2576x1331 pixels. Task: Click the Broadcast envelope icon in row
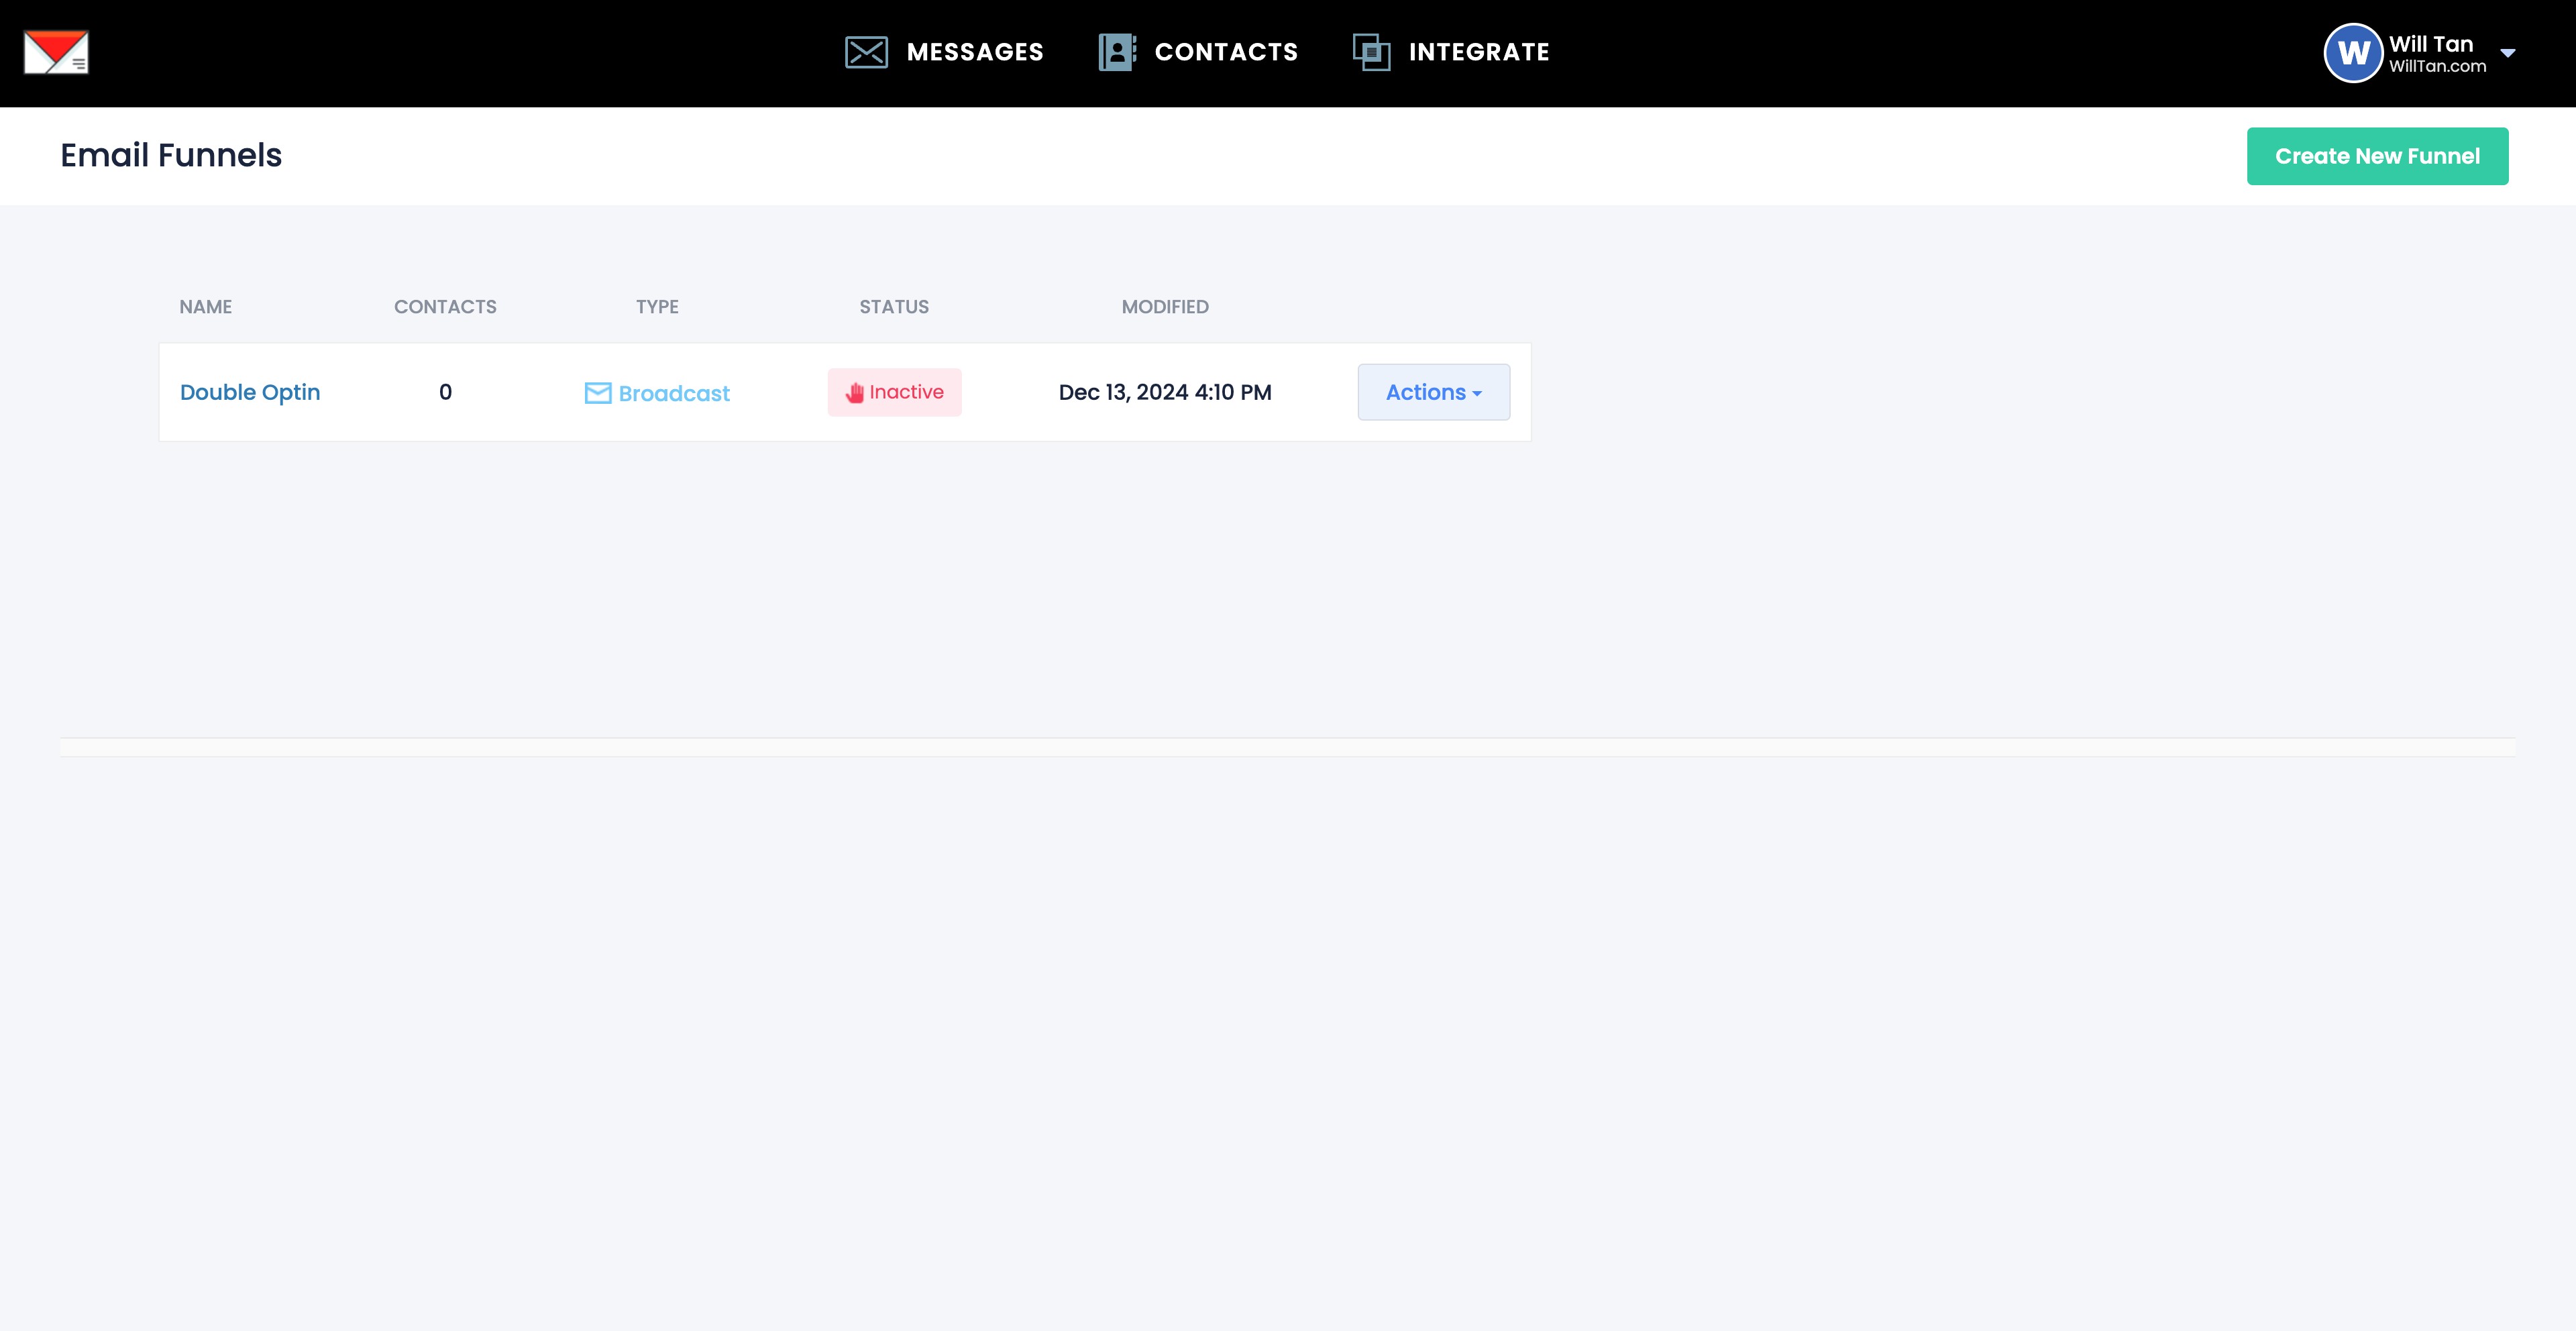(598, 393)
